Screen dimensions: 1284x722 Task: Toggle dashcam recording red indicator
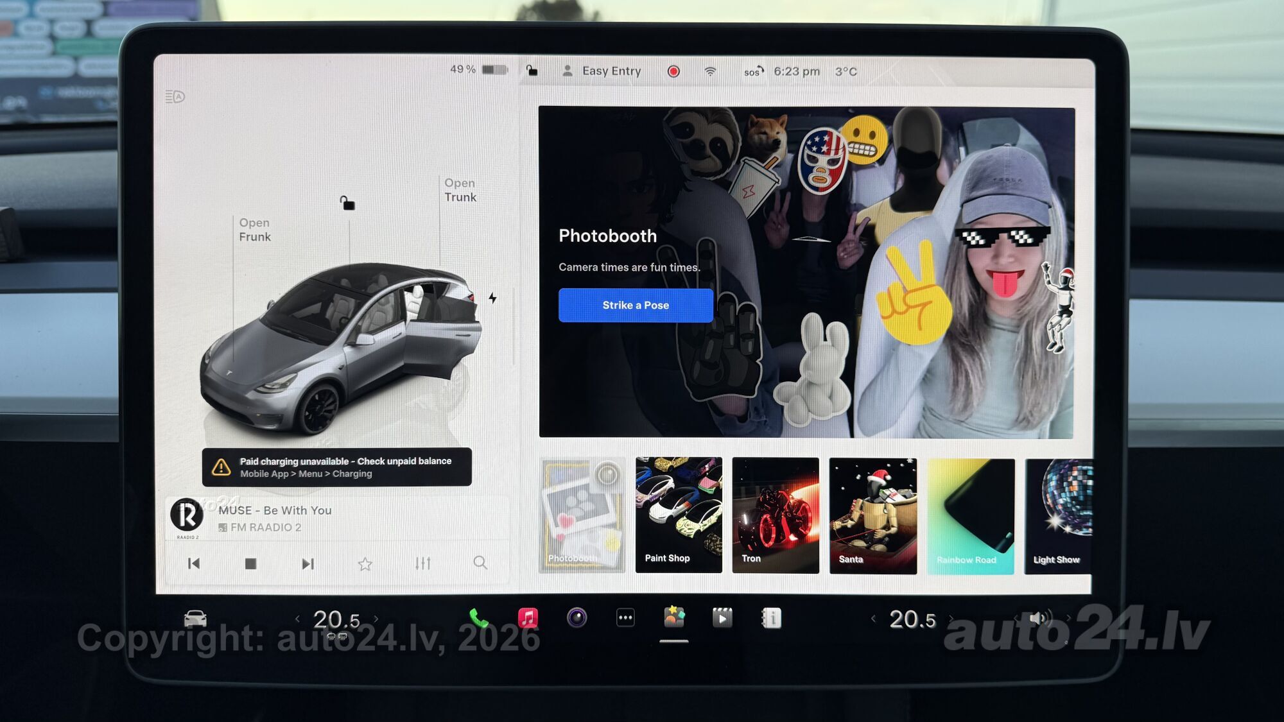coord(673,71)
